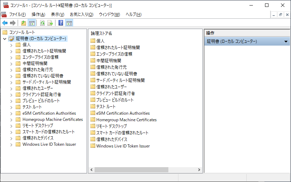Click 信頼されたルート証明機関 text in the middle list

pos(118,47)
